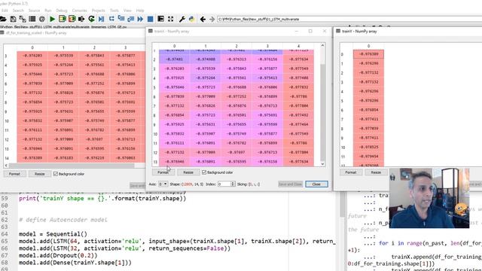This screenshot has width=482, height=271.
Task: Run selection or current line icon
Action: (x=81, y=19)
